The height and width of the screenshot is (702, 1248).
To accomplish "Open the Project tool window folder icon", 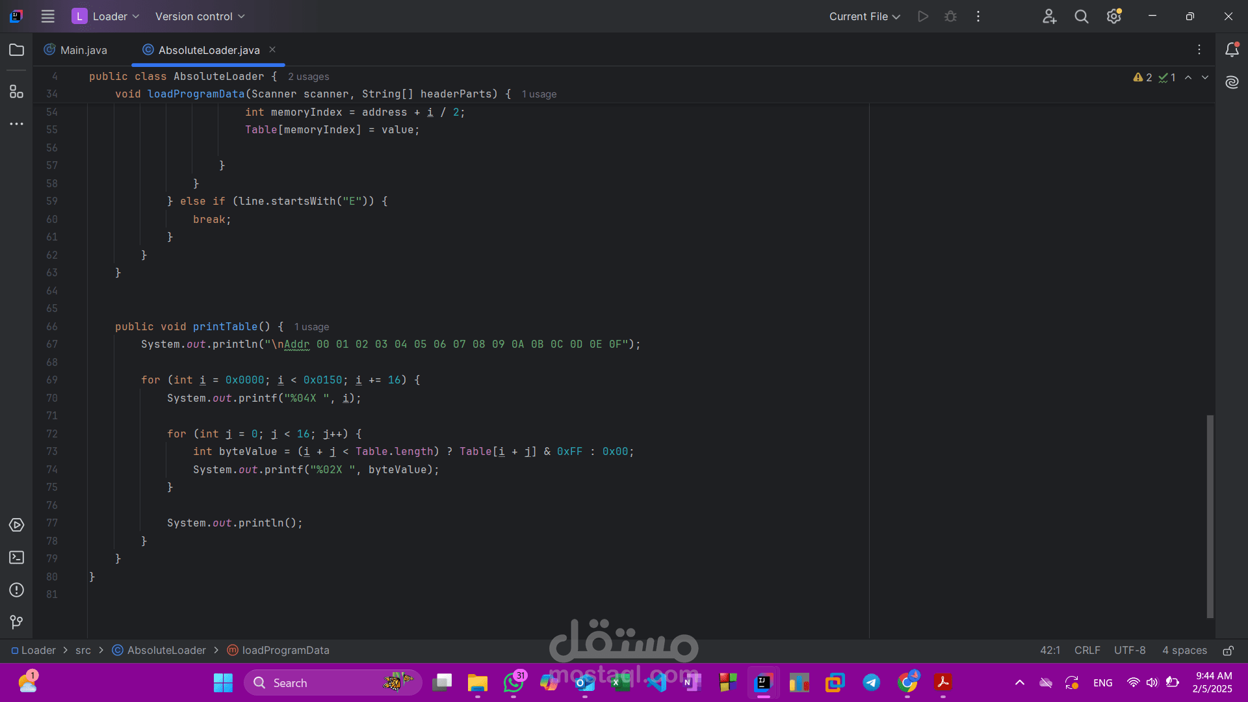I will point(17,50).
